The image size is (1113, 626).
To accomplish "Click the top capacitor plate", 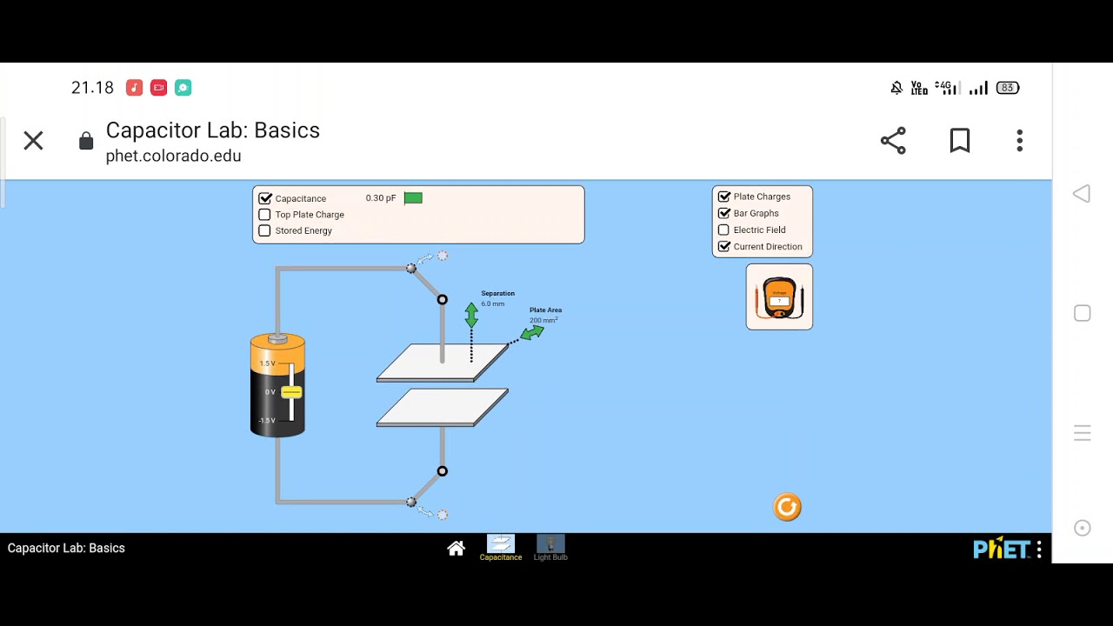I will [x=443, y=363].
